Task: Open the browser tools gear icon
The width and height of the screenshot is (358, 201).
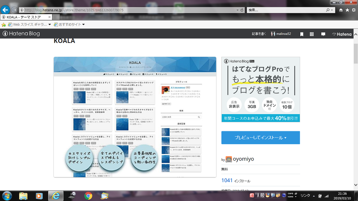Action: [x=354, y=10]
